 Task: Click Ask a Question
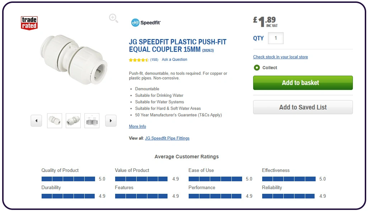coord(174,59)
